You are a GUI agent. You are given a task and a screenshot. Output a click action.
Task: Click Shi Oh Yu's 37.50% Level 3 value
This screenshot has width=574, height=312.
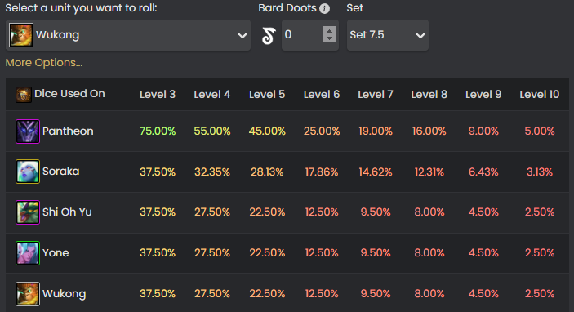click(x=158, y=212)
